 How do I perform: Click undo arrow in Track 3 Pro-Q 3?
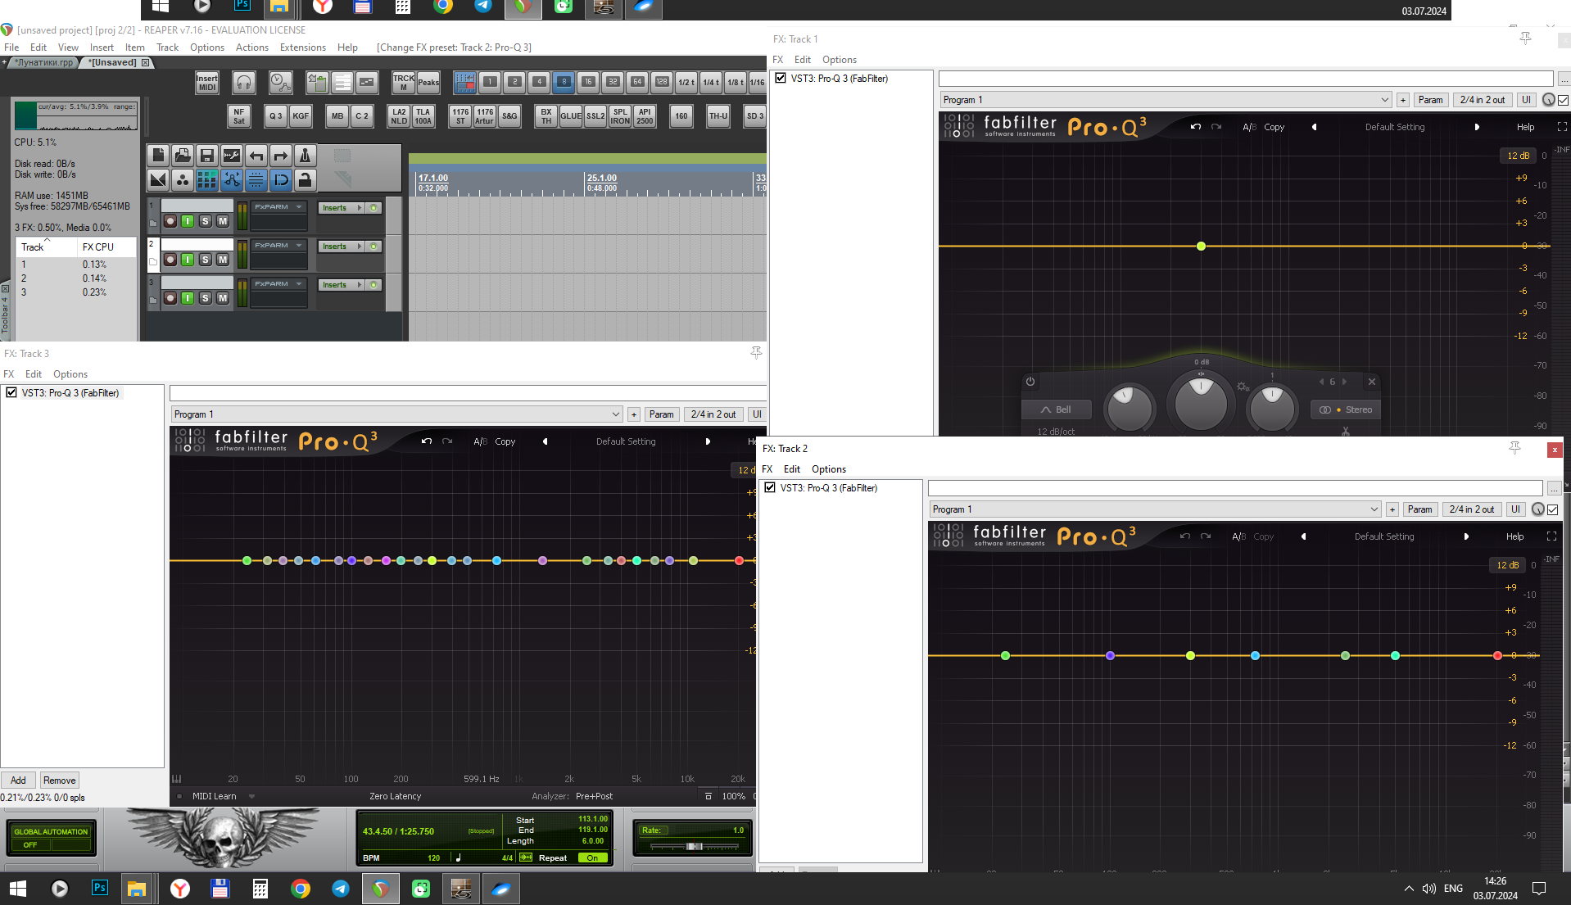click(x=427, y=441)
